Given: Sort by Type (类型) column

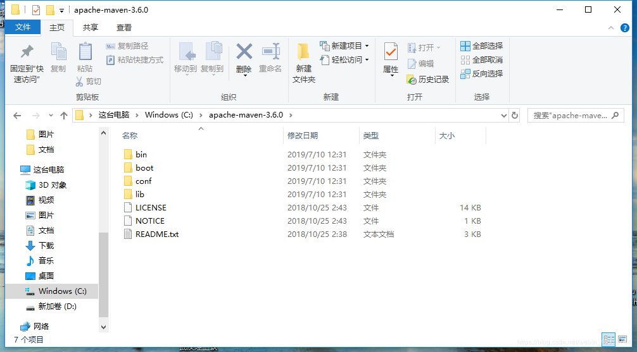Looking at the screenshot, I should click(x=371, y=136).
